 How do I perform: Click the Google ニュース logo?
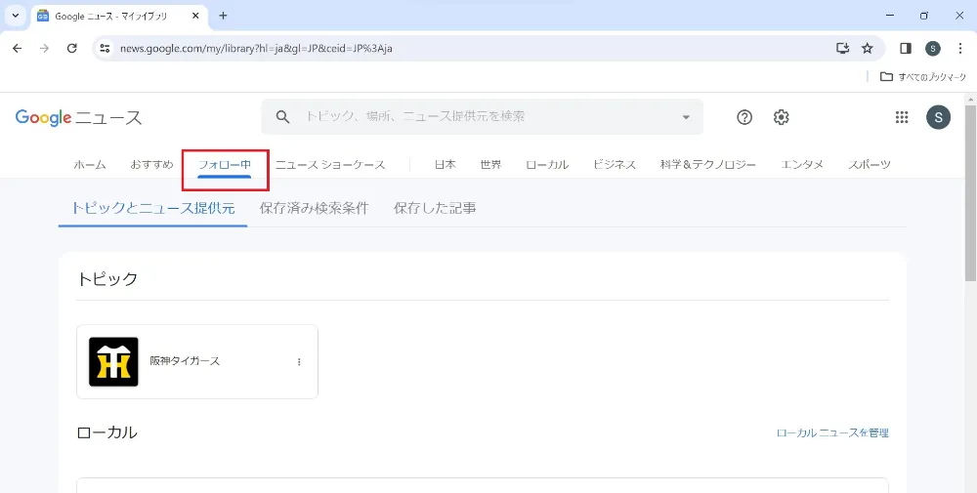(x=78, y=117)
